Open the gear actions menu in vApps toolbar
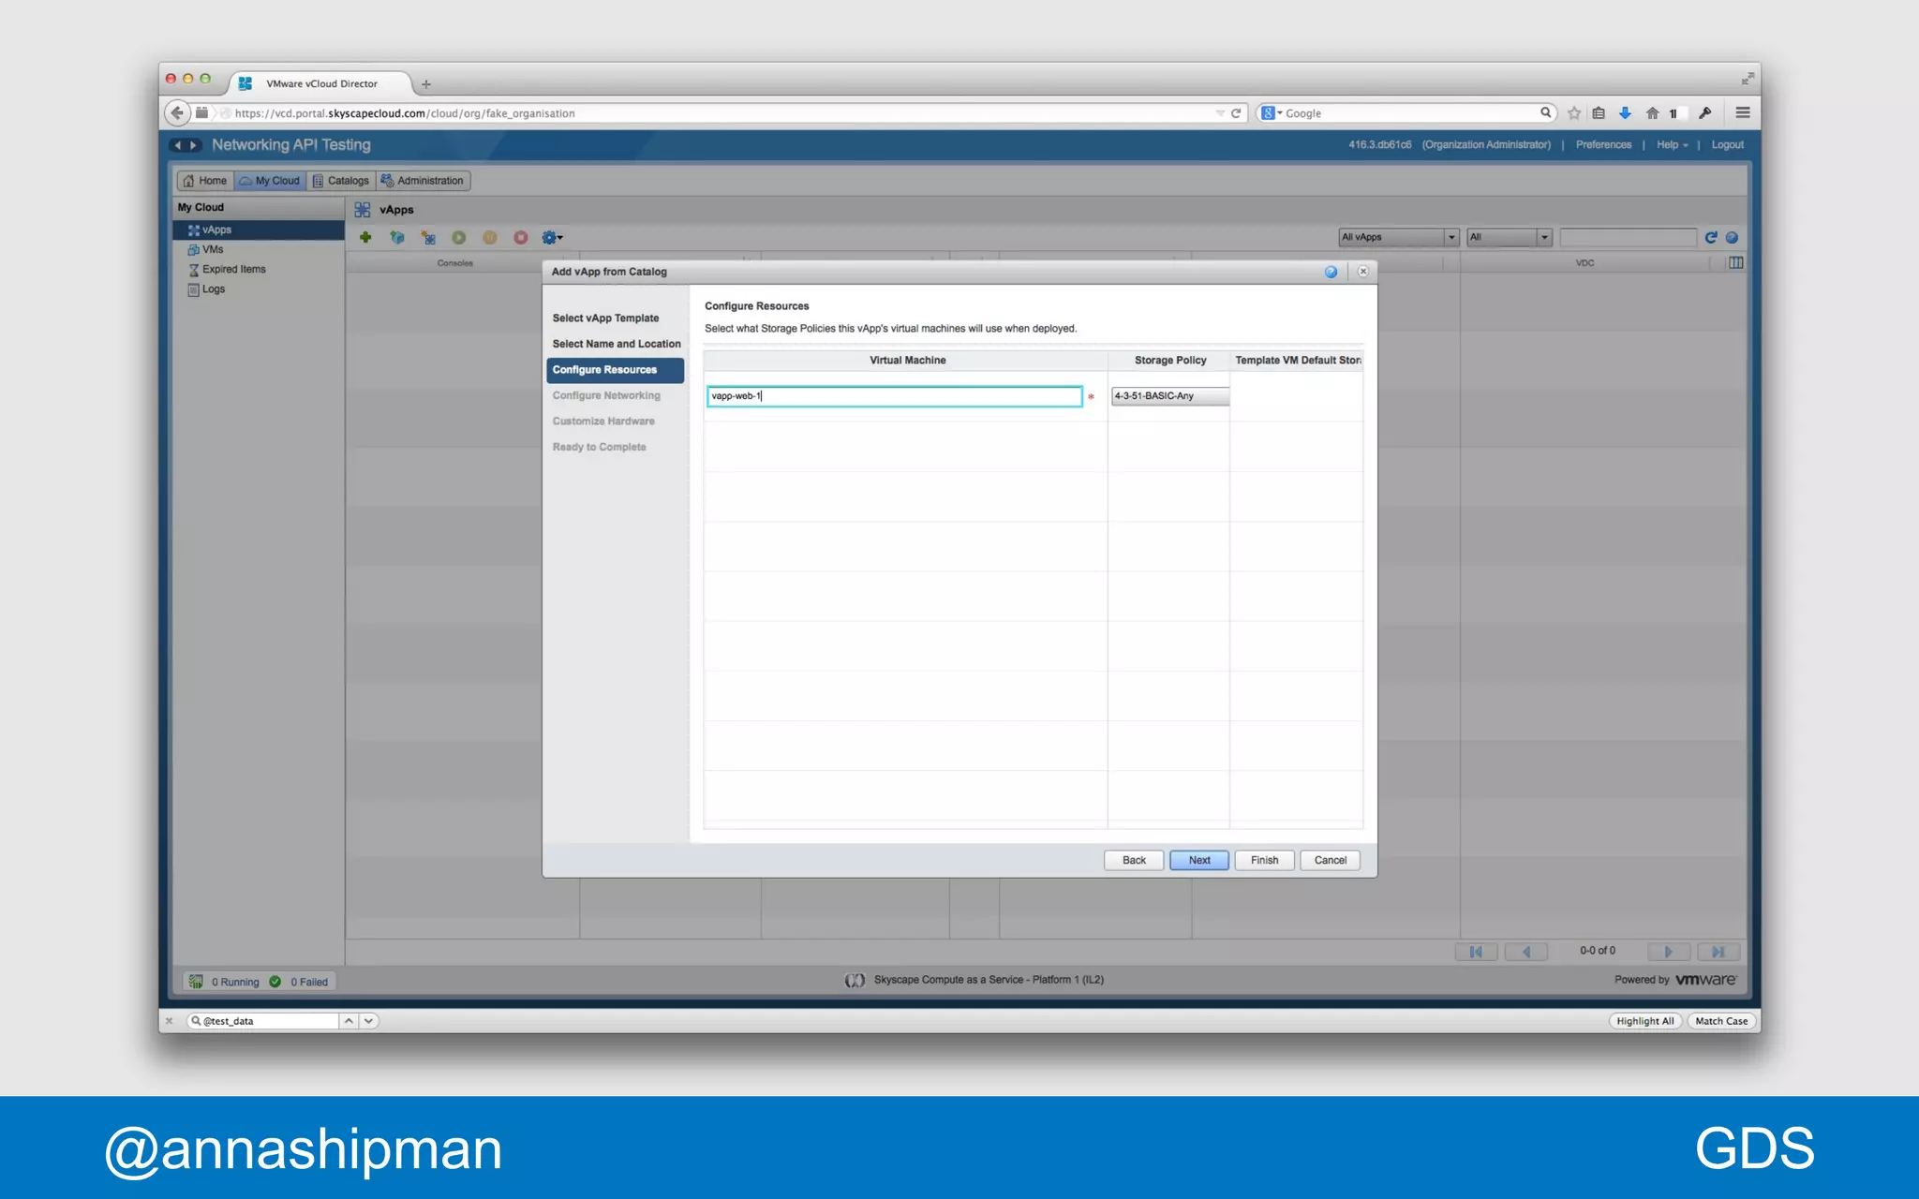This screenshot has height=1199, width=1919. (552, 238)
